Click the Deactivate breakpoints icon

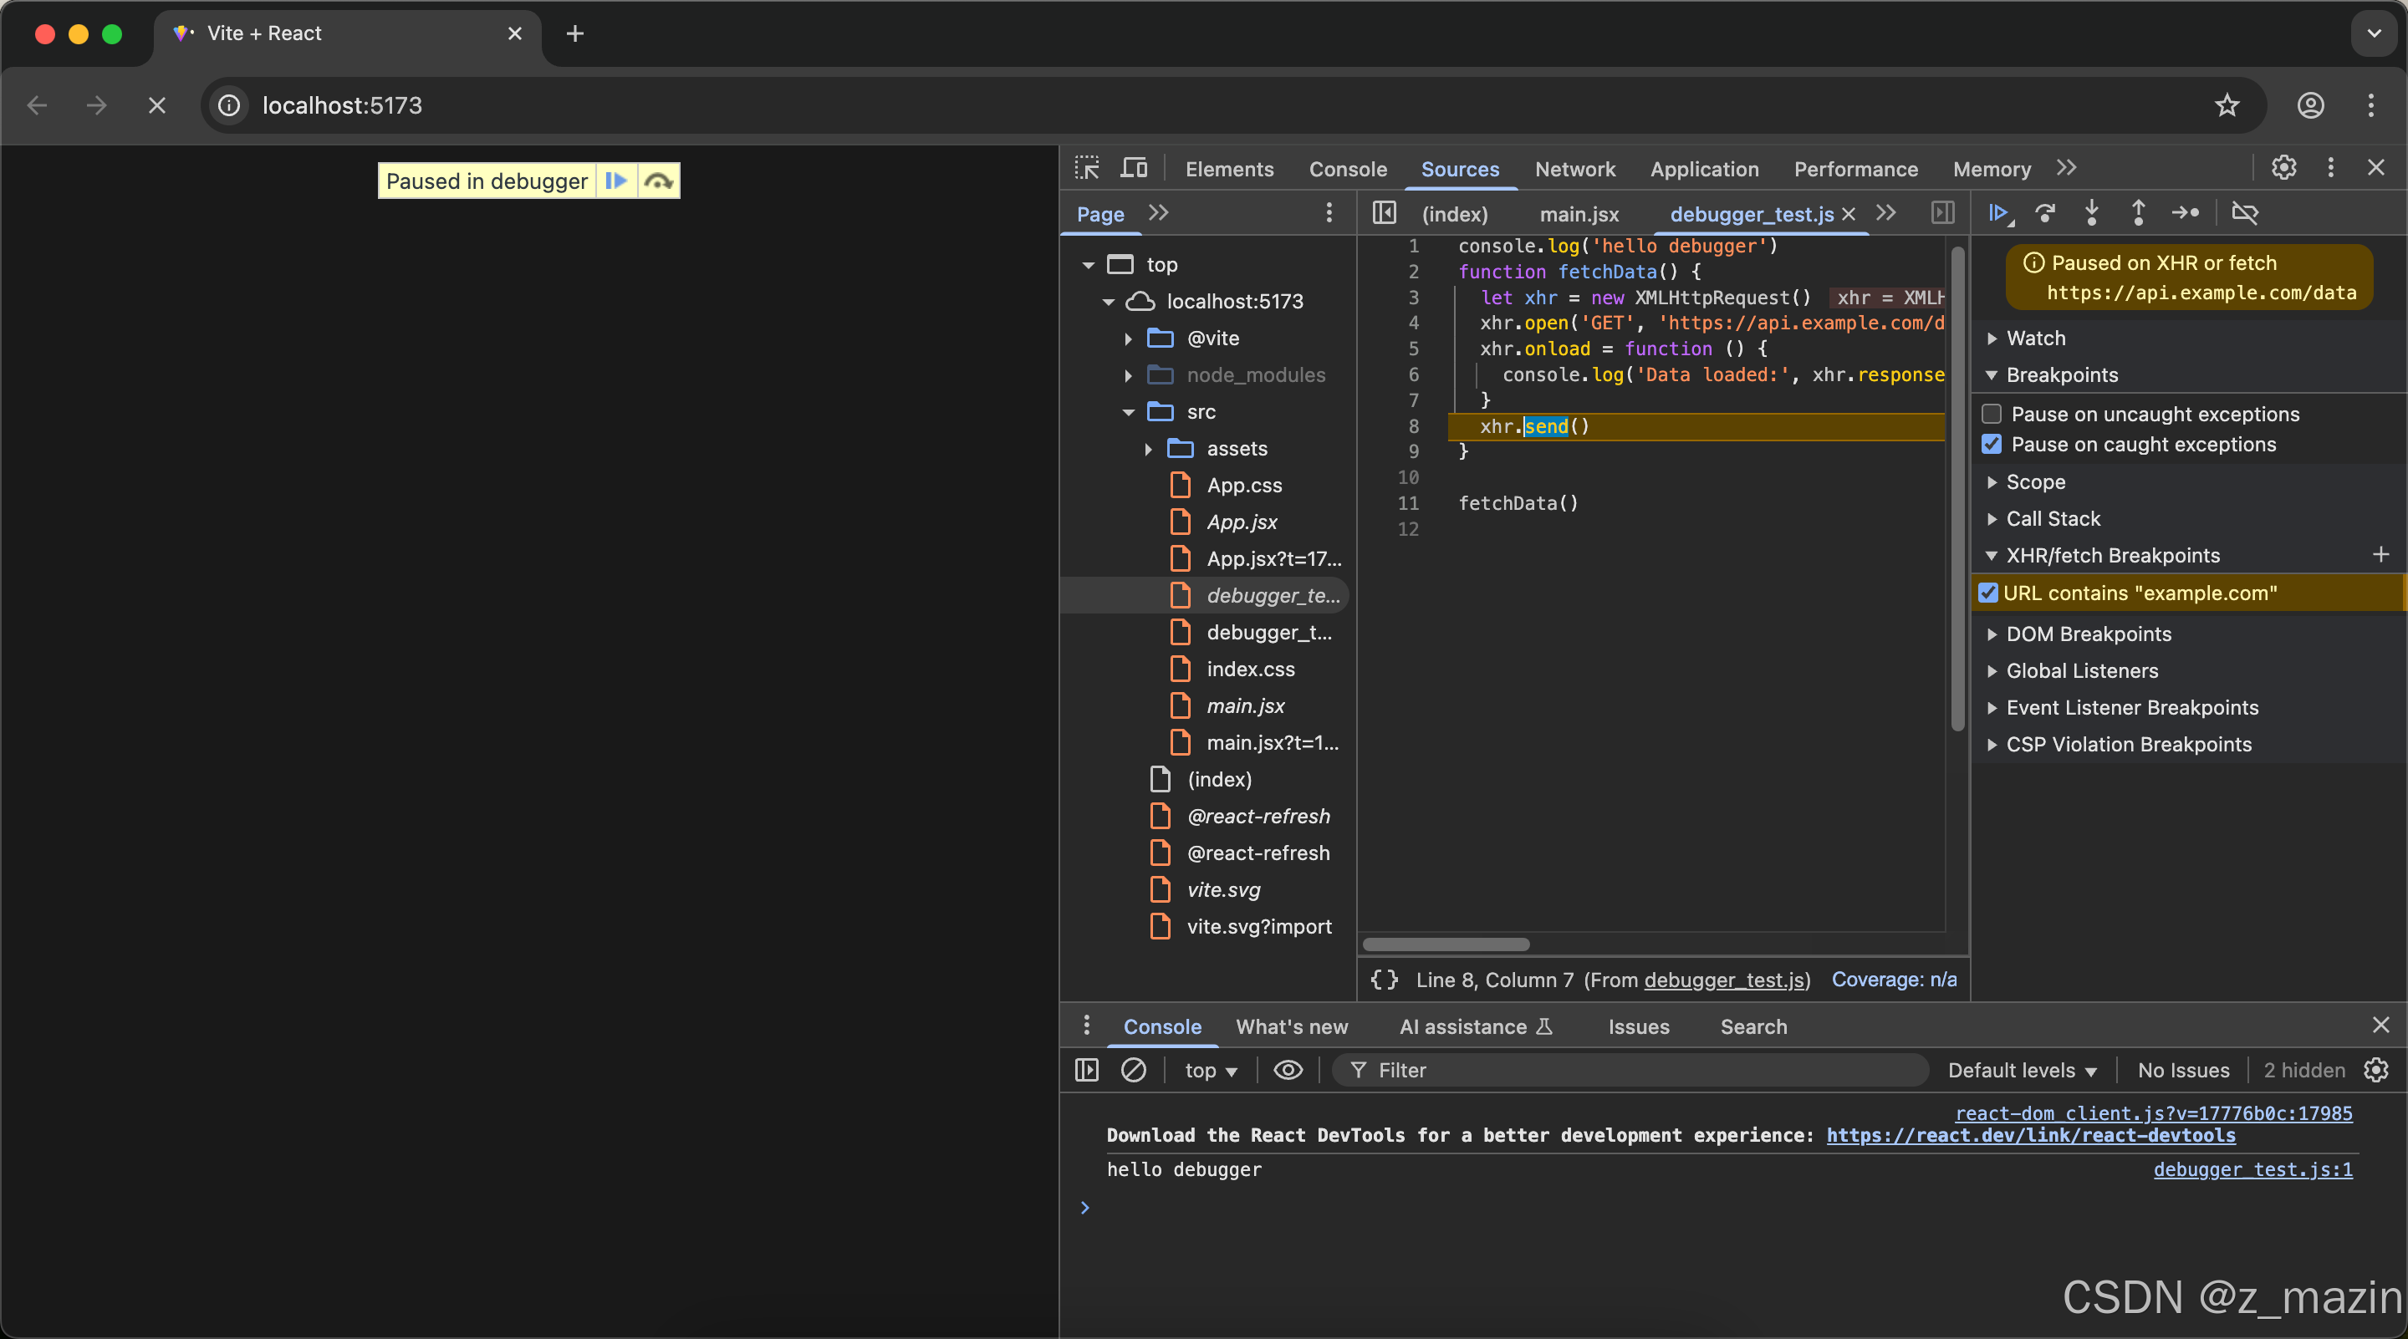click(x=2244, y=214)
